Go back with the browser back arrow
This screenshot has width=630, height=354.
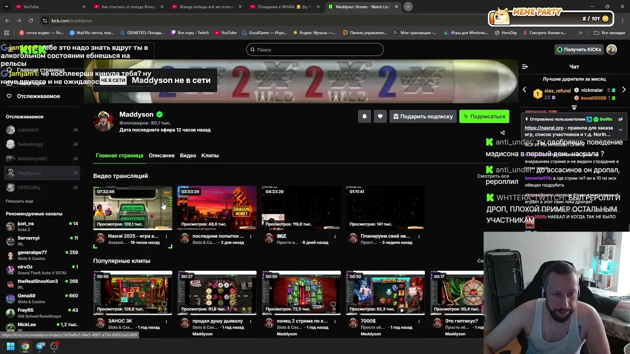(x=7, y=21)
